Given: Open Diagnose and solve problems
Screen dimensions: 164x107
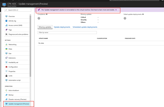Looking at the screenshot, I should click(17, 34).
